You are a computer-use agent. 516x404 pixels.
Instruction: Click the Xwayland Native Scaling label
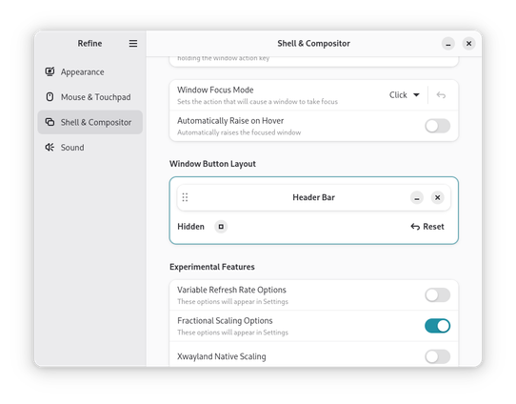(222, 356)
